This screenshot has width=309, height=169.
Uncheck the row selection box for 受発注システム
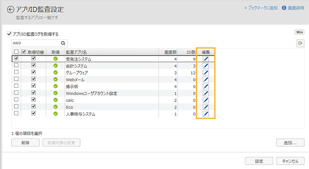pos(16,58)
